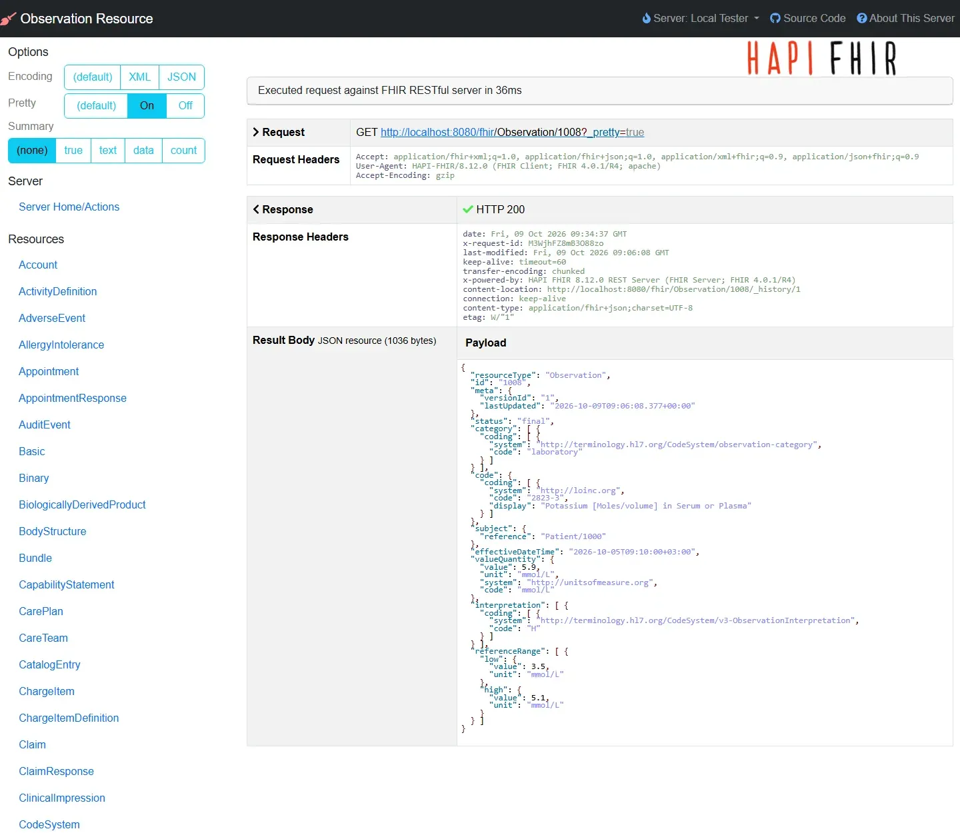Click the About This Server question icon

tap(862, 19)
